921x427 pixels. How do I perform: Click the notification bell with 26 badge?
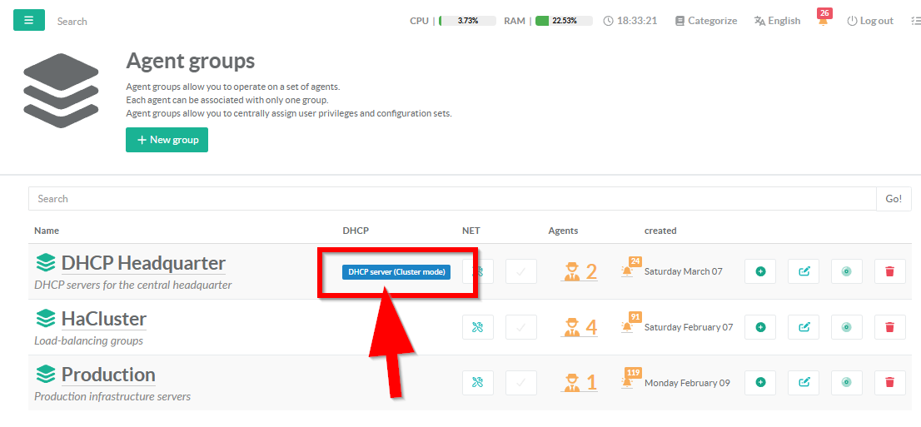point(823,21)
